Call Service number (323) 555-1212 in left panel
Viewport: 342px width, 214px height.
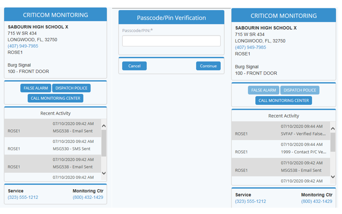[x=23, y=197]
